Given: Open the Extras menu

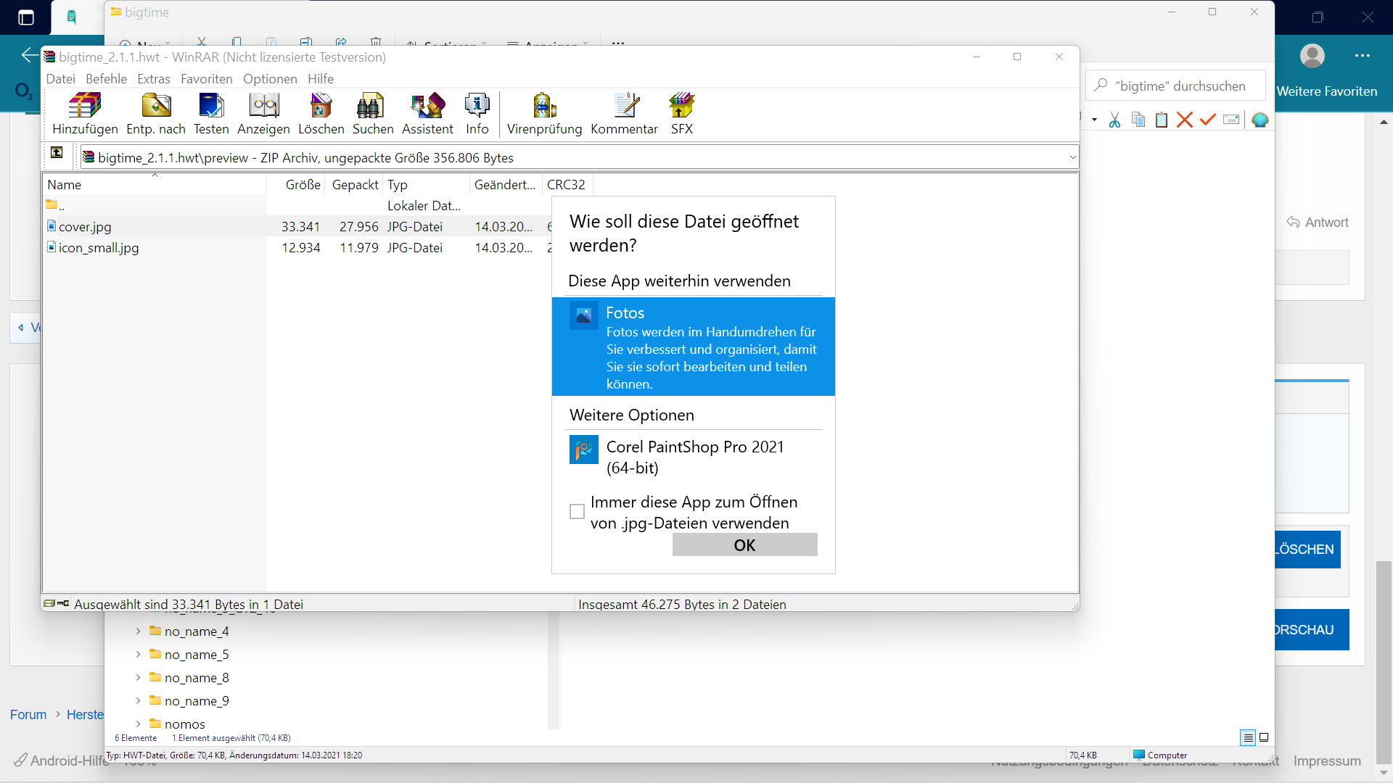Looking at the screenshot, I should (154, 79).
